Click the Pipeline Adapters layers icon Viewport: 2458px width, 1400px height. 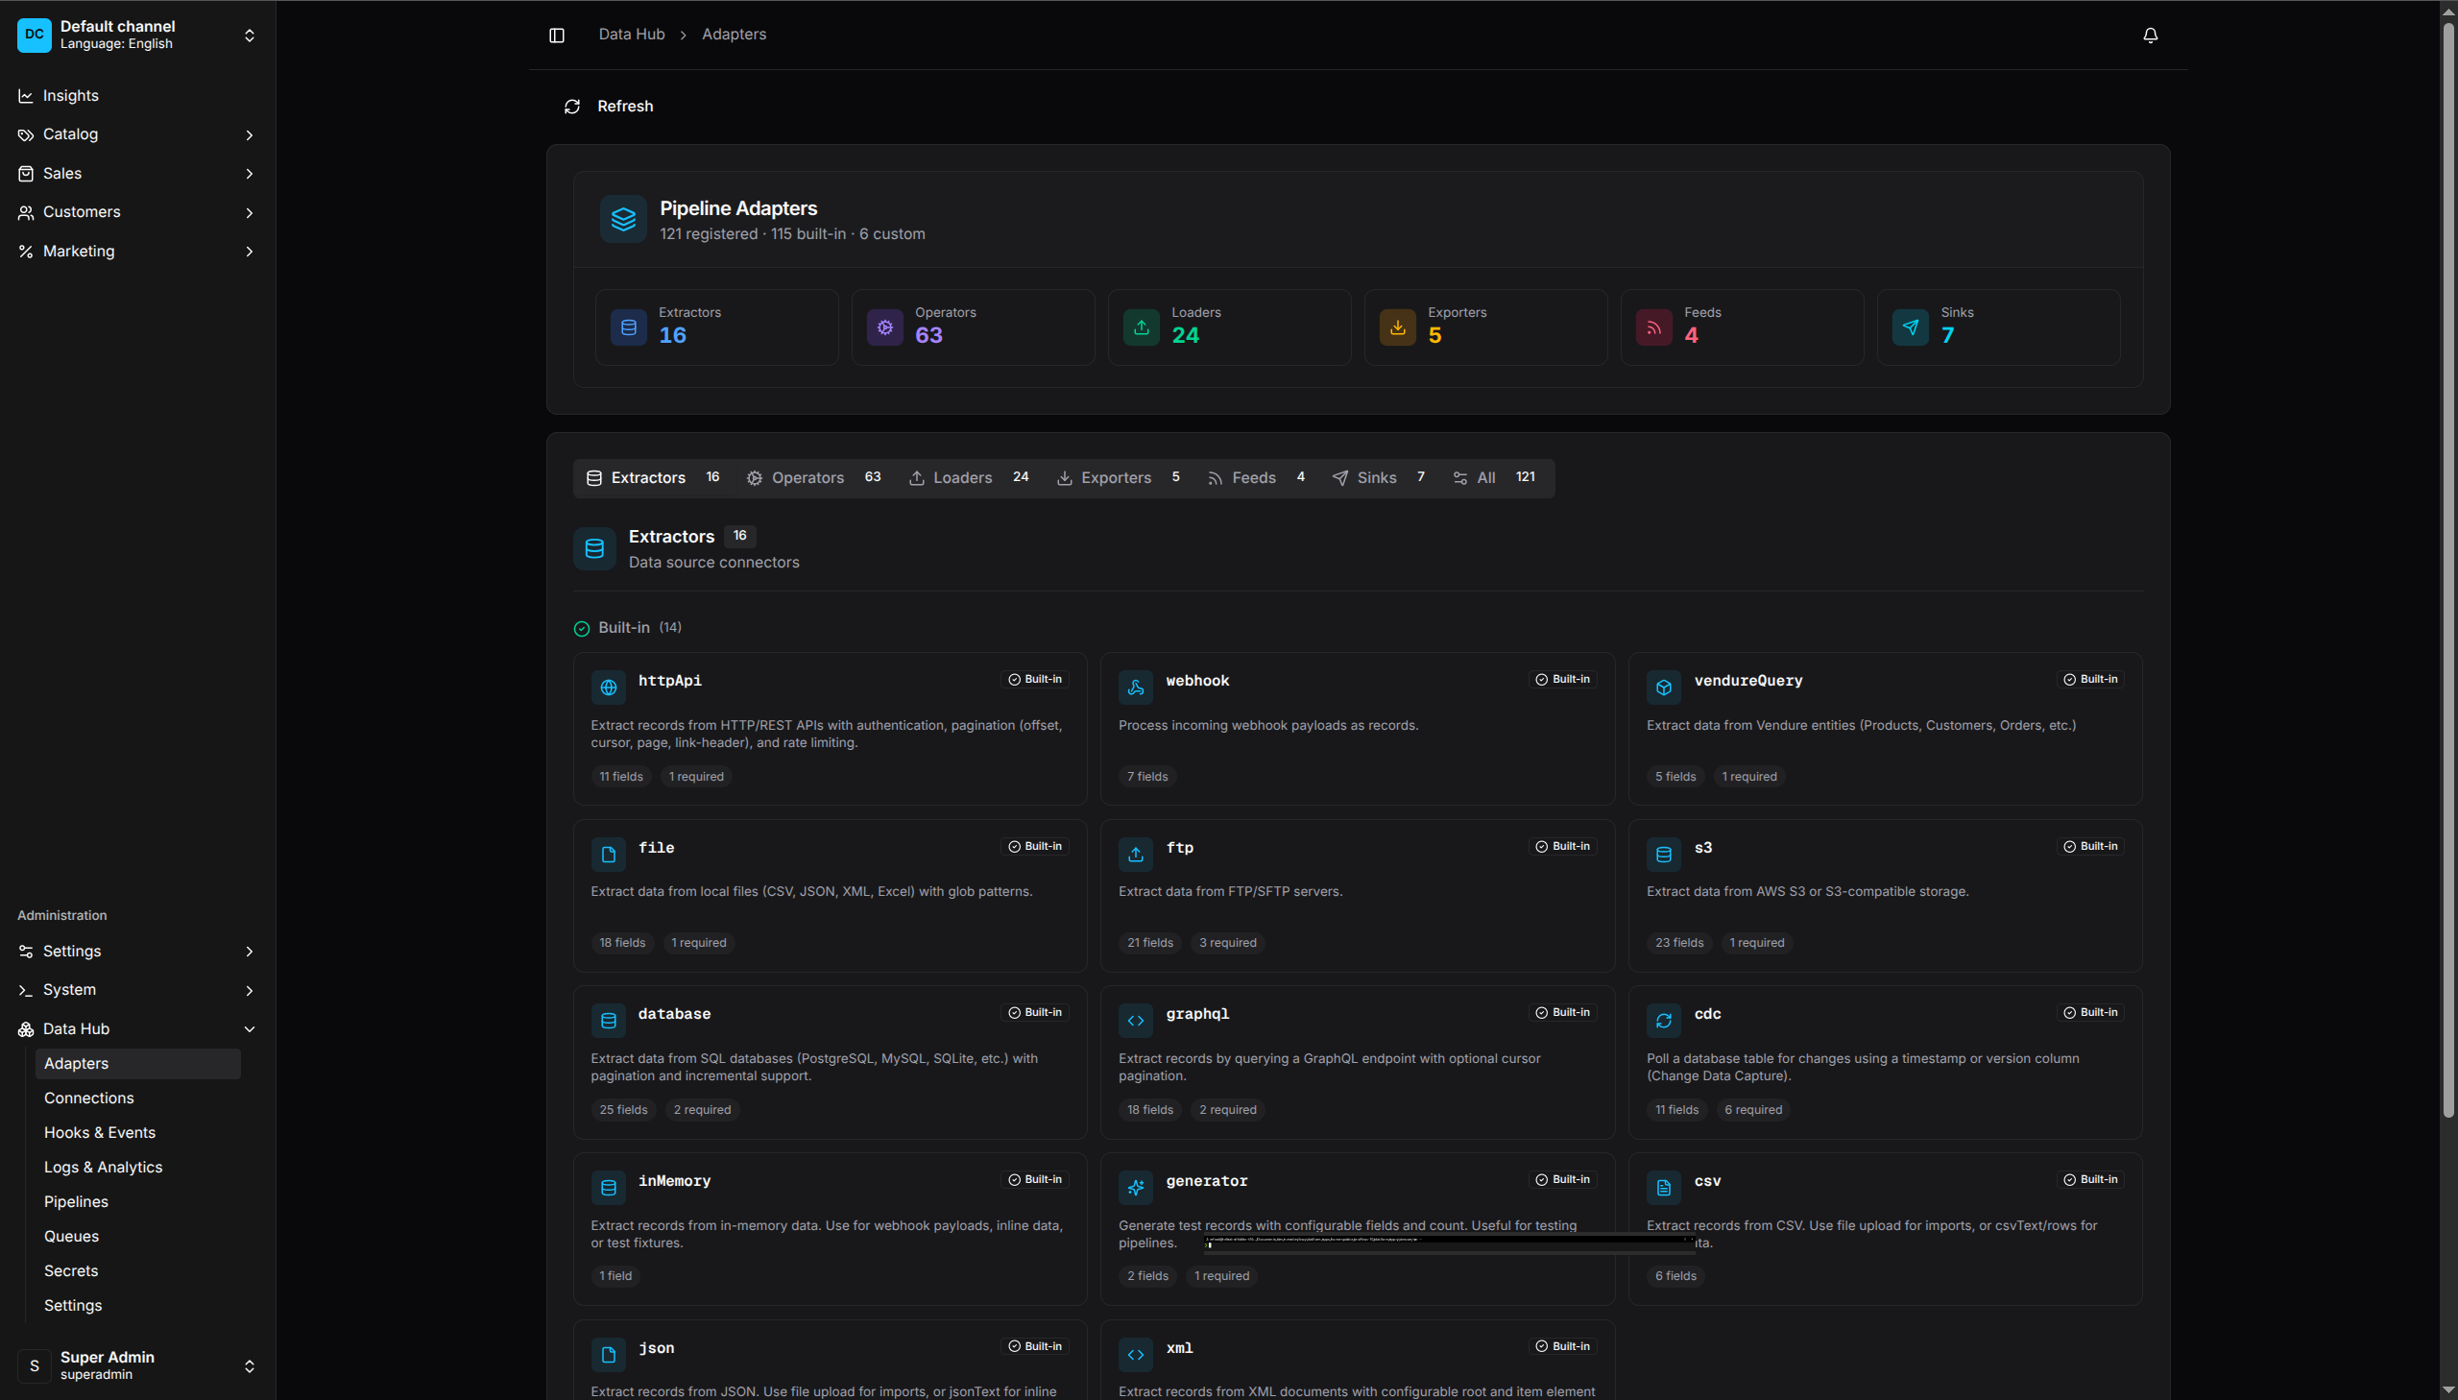[623, 219]
